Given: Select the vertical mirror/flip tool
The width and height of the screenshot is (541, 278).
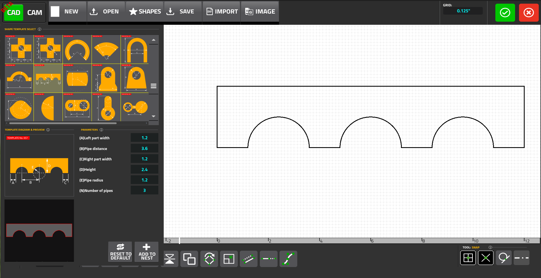Looking at the screenshot, I should (170, 259).
